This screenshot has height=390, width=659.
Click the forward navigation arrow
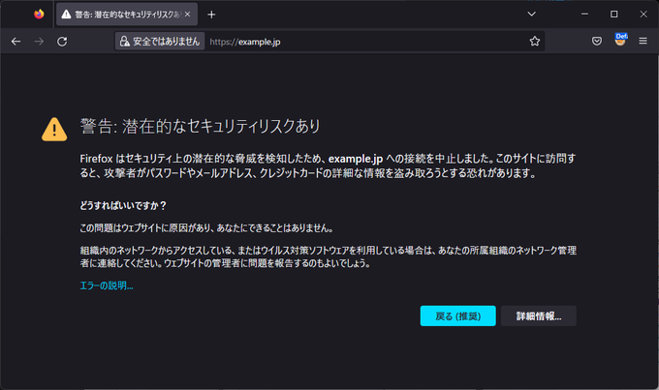39,42
